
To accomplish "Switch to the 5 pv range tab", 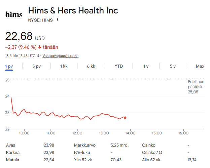I will point(36,66).
